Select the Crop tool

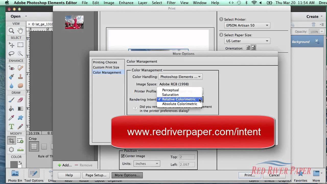click(x=11, y=141)
